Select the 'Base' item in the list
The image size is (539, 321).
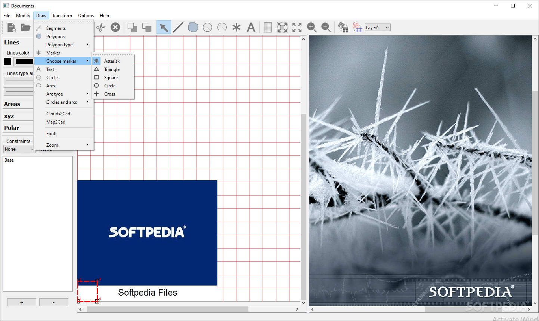click(x=9, y=160)
